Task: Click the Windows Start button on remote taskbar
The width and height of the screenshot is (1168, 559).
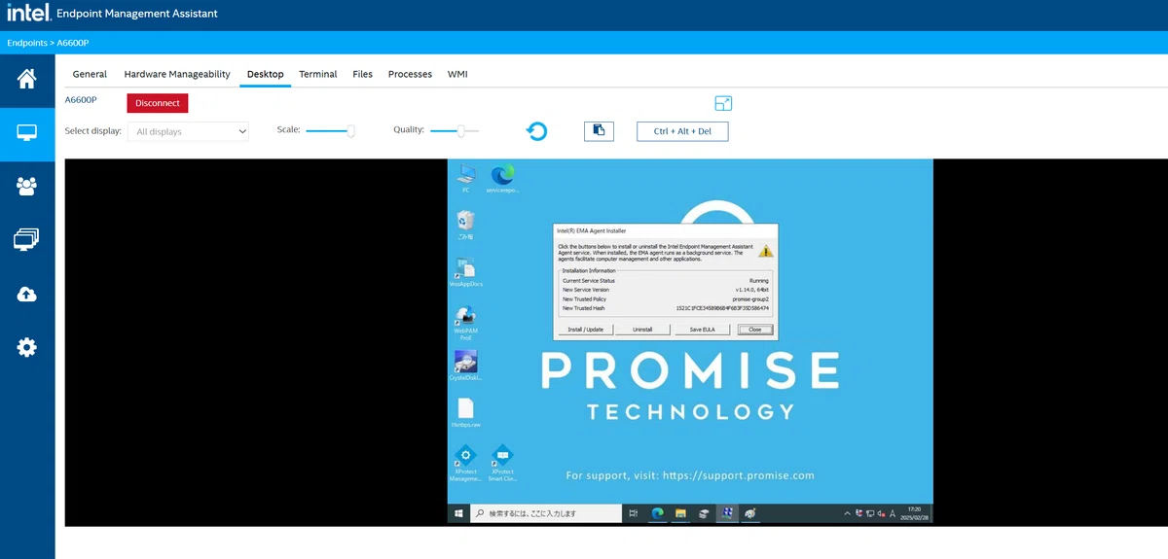Action: coord(457,513)
